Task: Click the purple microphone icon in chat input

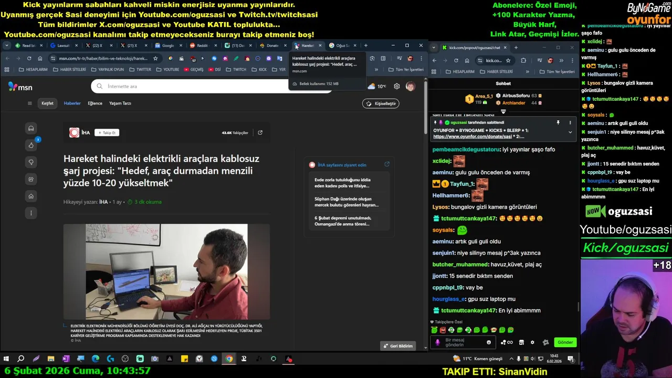Action: click(x=438, y=342)
